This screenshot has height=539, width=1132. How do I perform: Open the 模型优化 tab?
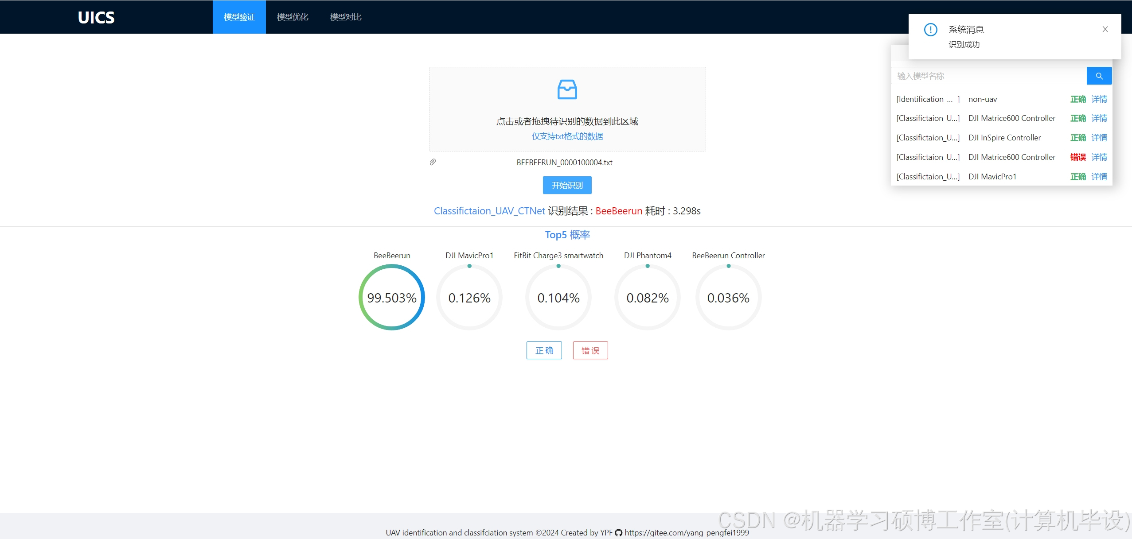(293, 17)
